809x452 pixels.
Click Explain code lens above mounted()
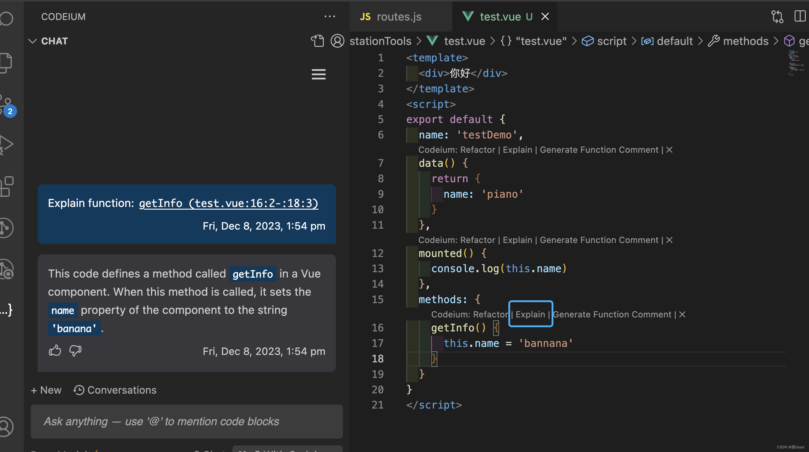tap(517, 240)
